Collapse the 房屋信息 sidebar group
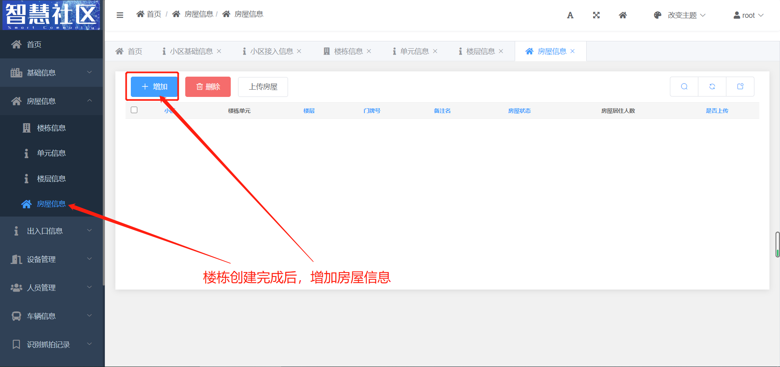Viewport: 780px width, 367px height. pyautogui.click(x=51, y=101)
